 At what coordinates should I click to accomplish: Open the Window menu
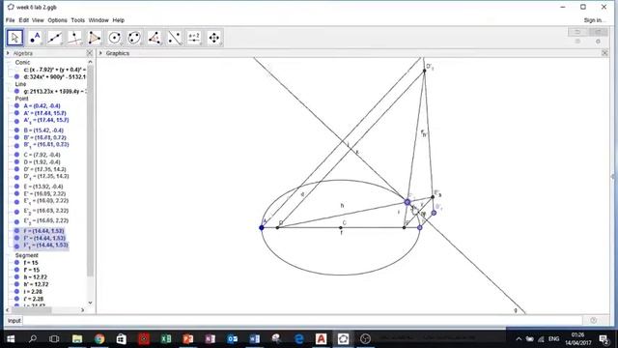point(98,20)
